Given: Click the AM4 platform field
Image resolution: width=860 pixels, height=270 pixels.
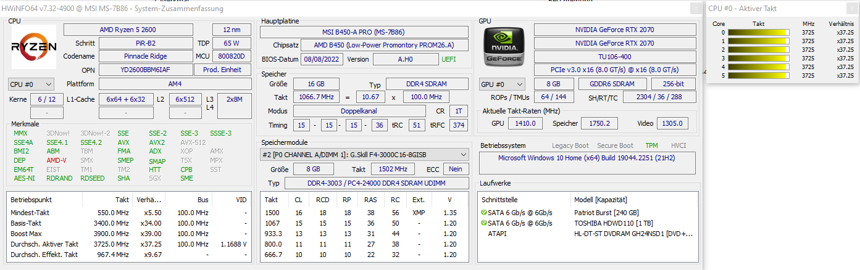Looking at the screenshot, I should [175, 84].
